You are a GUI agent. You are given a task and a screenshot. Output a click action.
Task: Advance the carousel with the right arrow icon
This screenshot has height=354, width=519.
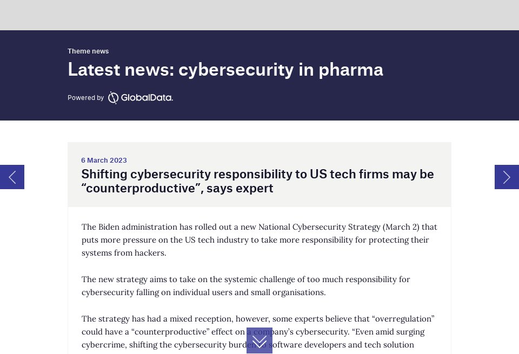(507, 177)
